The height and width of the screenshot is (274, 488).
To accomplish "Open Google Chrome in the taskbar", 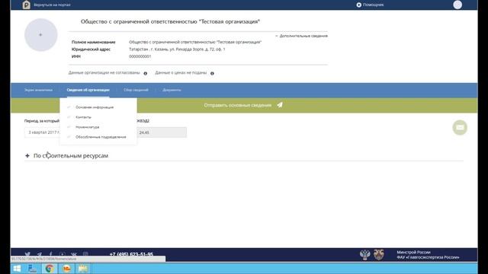I will (x=49, y=269).
